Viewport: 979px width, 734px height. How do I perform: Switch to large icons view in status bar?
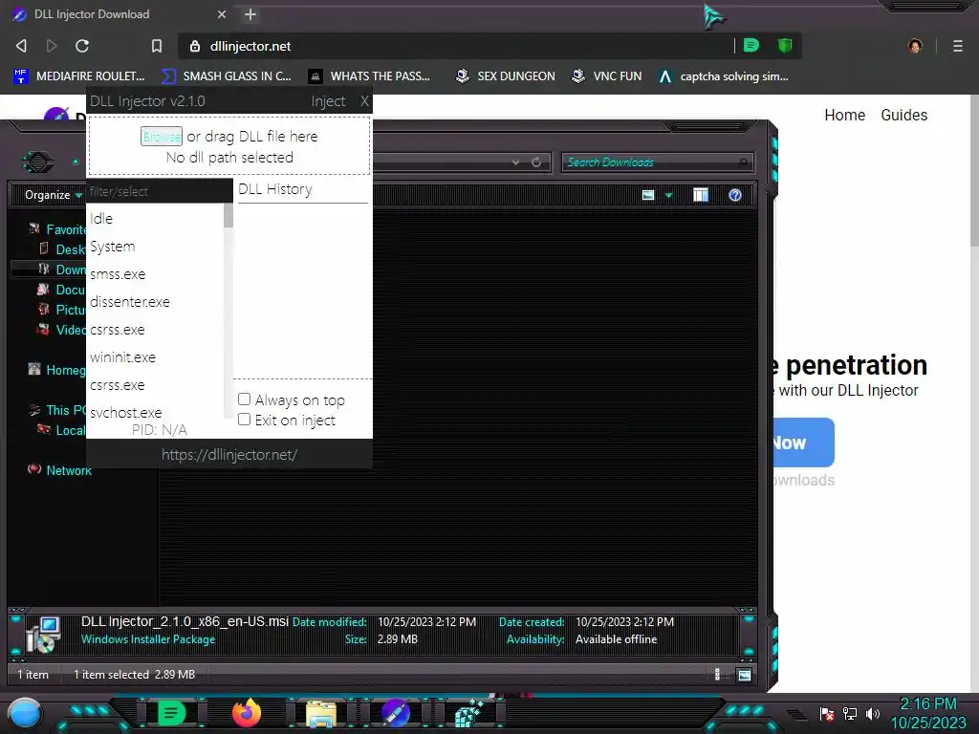pos(744,675)
